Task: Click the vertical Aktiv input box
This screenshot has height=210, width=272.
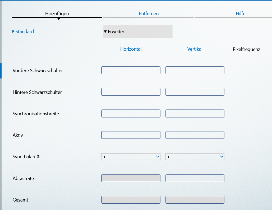Action: click(195, 135)
